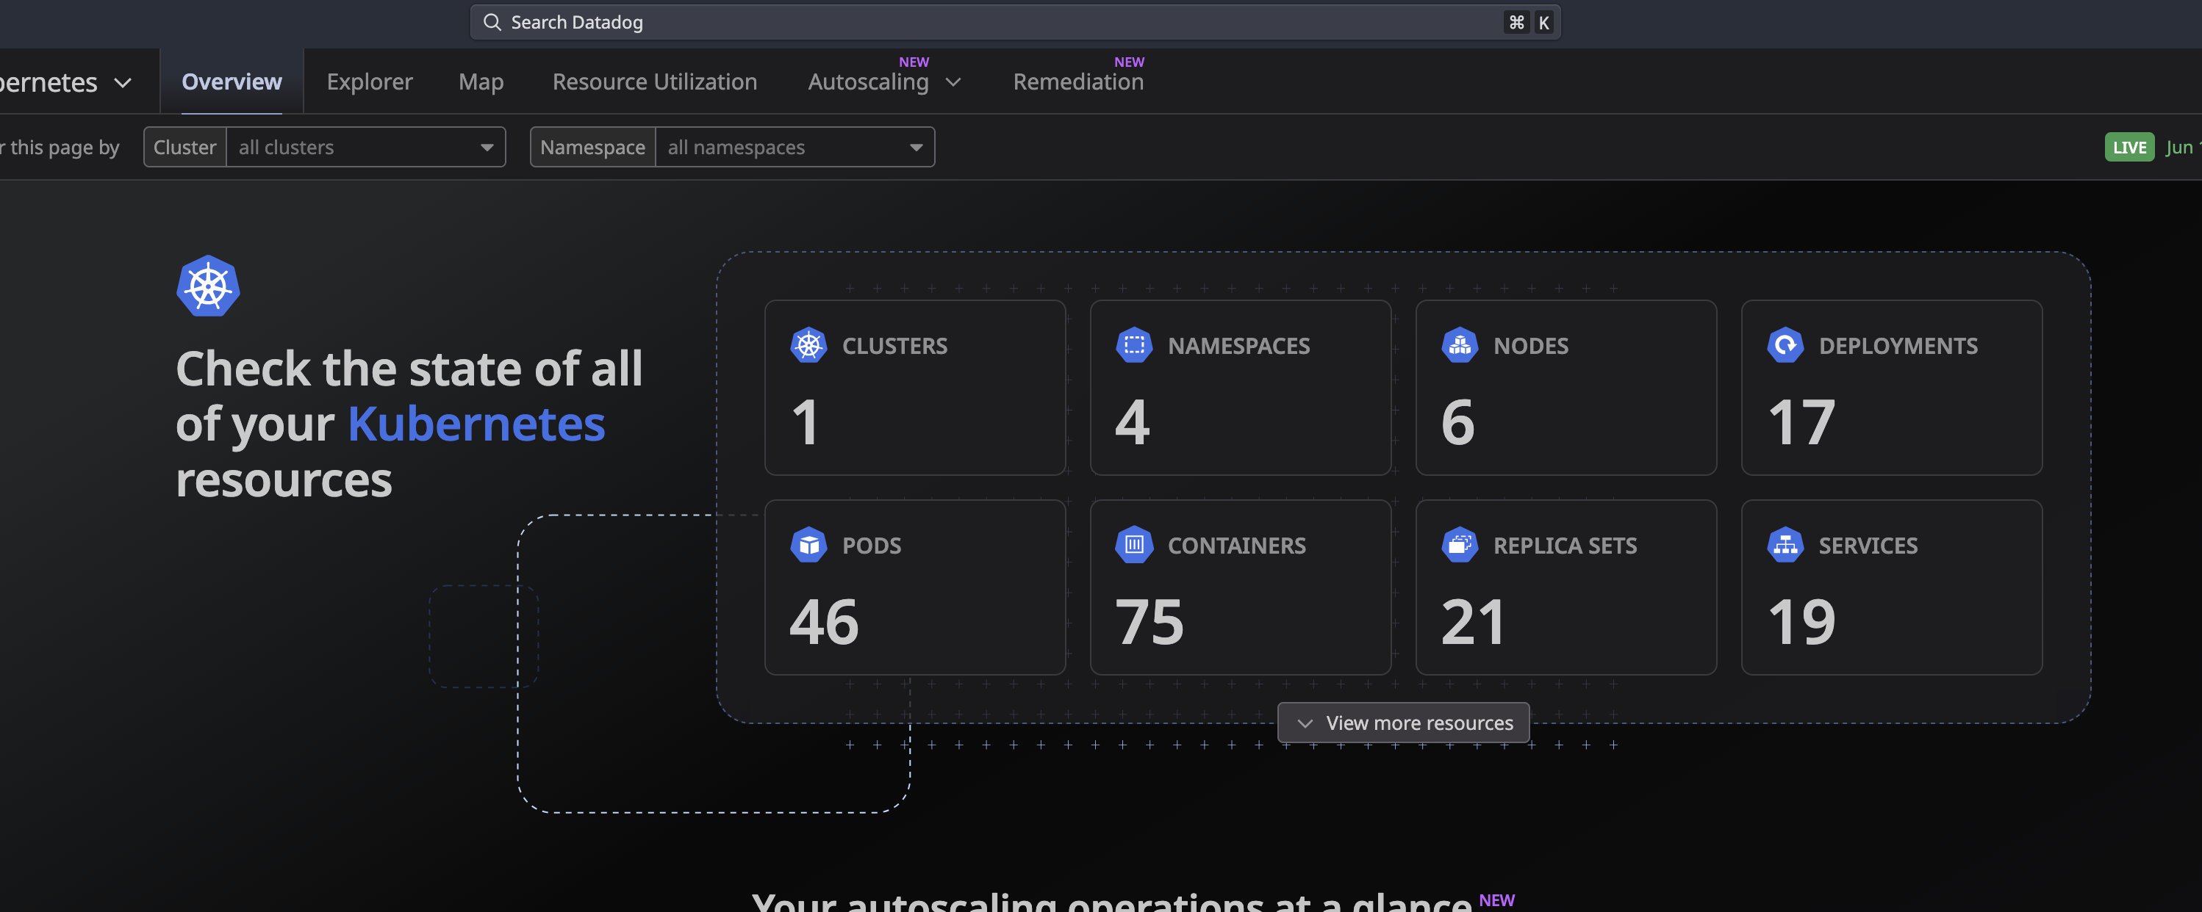Click the Deployments refresh-arrow icon

coord(1785,345)
